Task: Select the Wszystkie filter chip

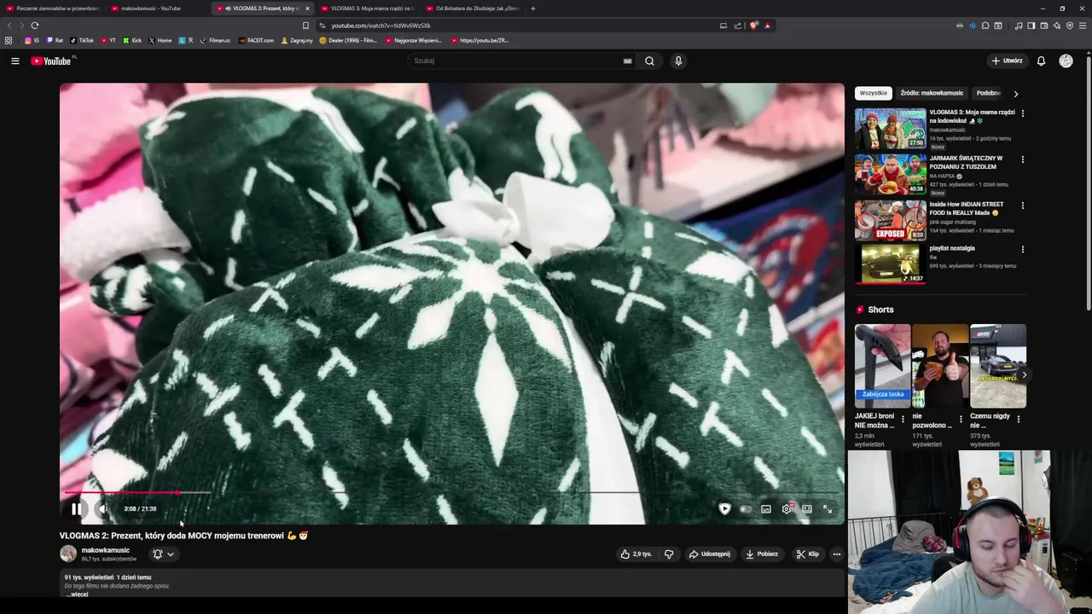Action: (874, 93)
